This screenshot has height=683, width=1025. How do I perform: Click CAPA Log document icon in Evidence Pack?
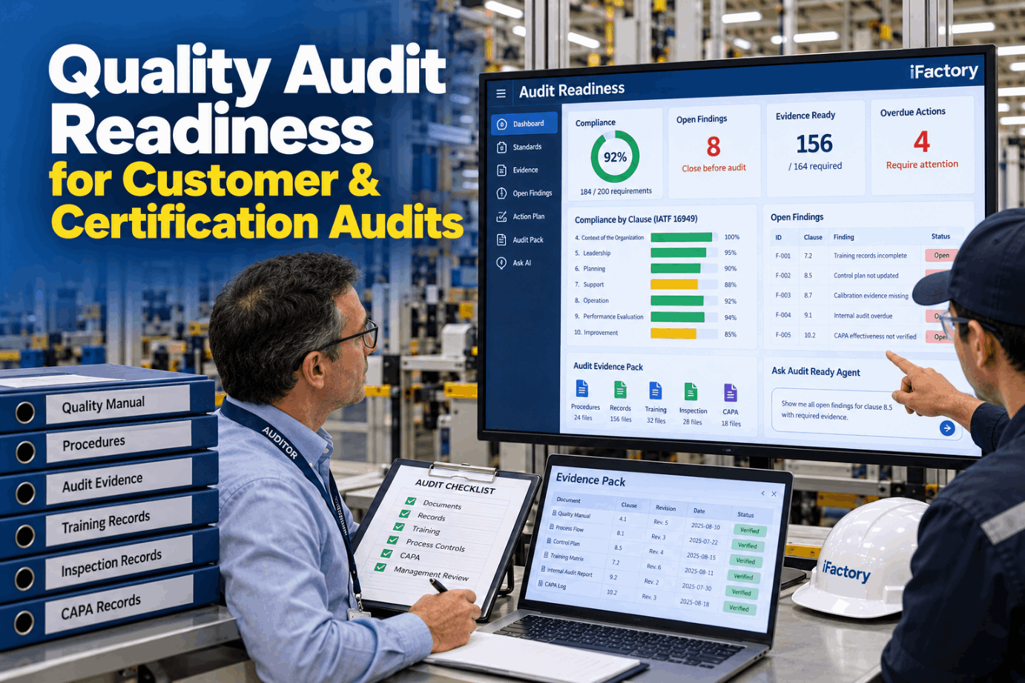tap(541, 583)
